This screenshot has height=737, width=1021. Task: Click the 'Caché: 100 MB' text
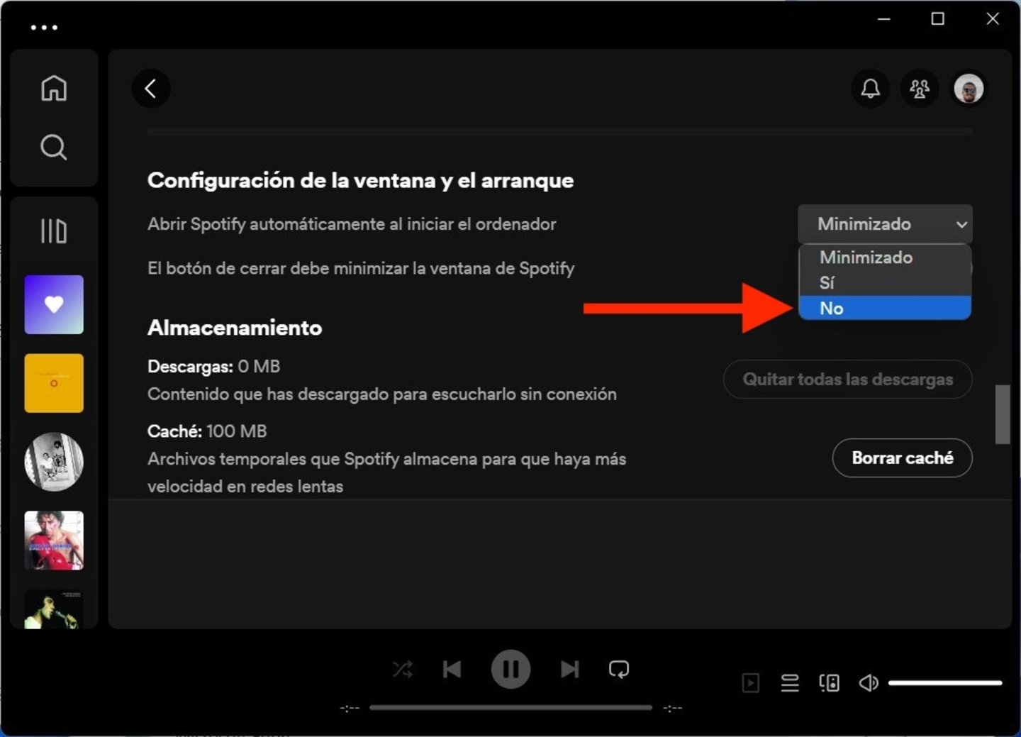tap(207, 431)
